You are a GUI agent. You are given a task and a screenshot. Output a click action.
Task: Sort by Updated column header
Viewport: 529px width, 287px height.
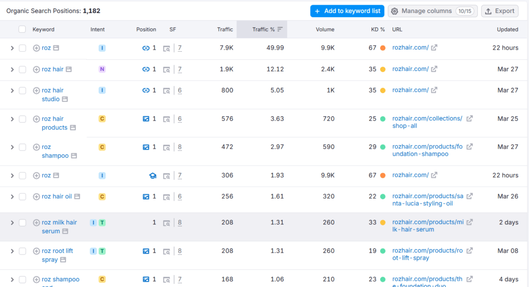507,29
